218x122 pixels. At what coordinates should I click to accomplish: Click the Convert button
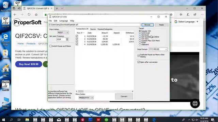[x=124, y=96]
